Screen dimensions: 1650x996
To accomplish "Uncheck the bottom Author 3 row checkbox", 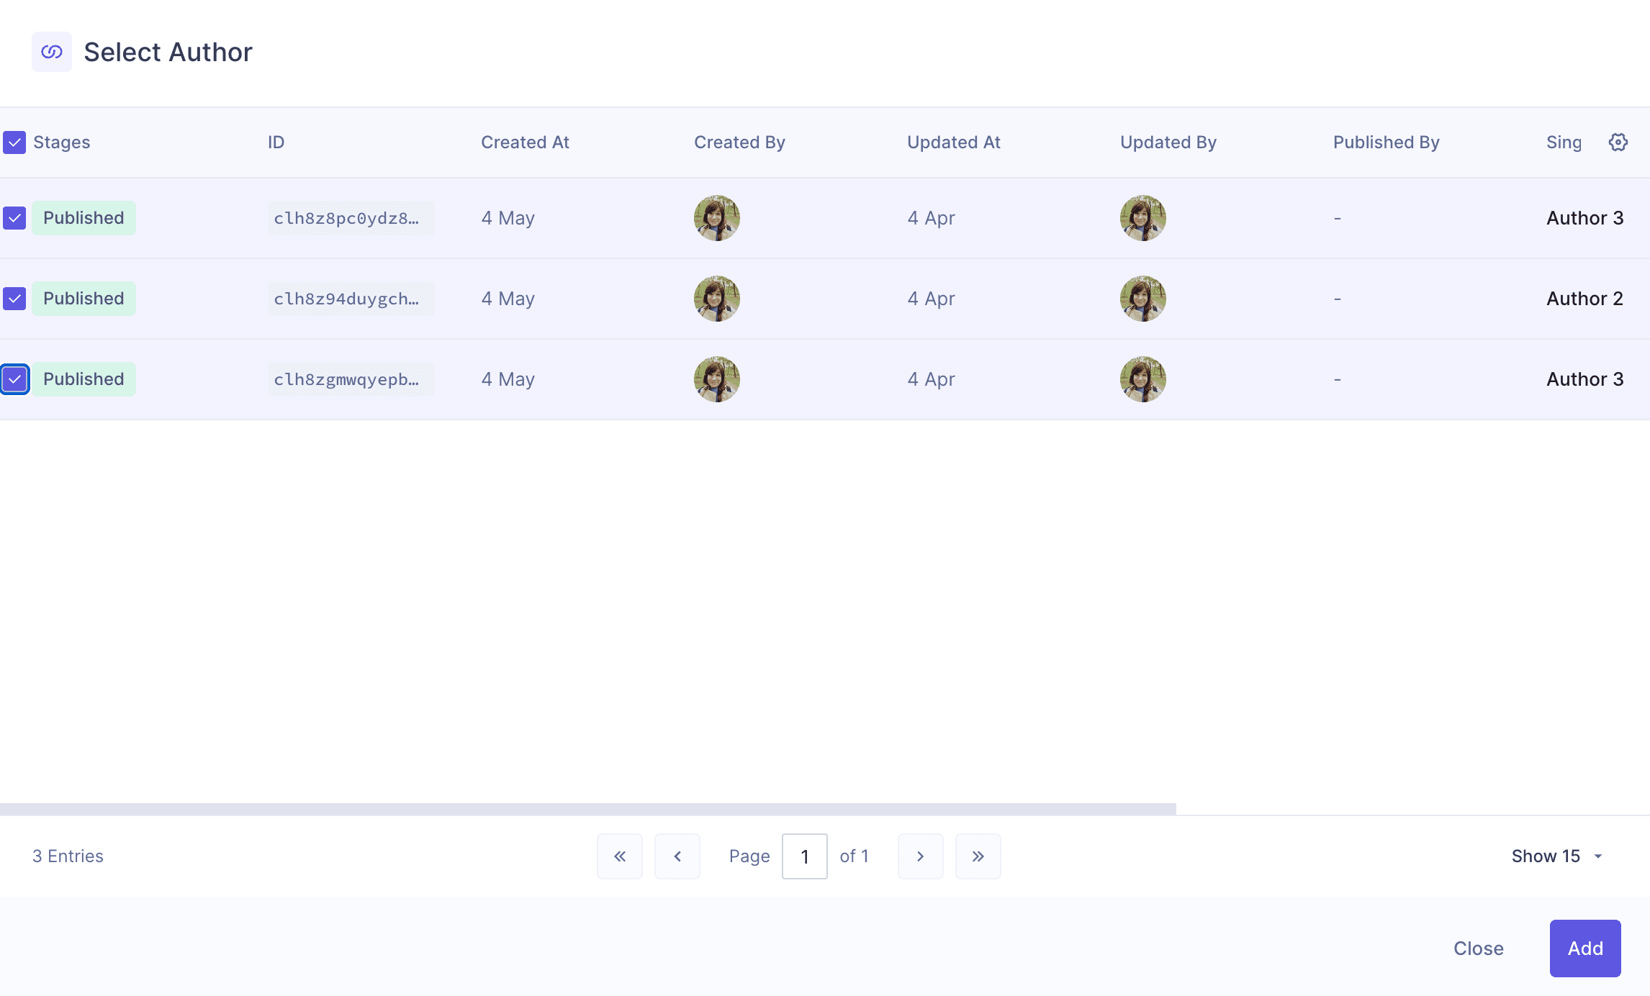I will pos(14,379).
